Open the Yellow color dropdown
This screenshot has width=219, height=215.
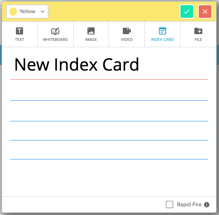click(x=27, y=12)
